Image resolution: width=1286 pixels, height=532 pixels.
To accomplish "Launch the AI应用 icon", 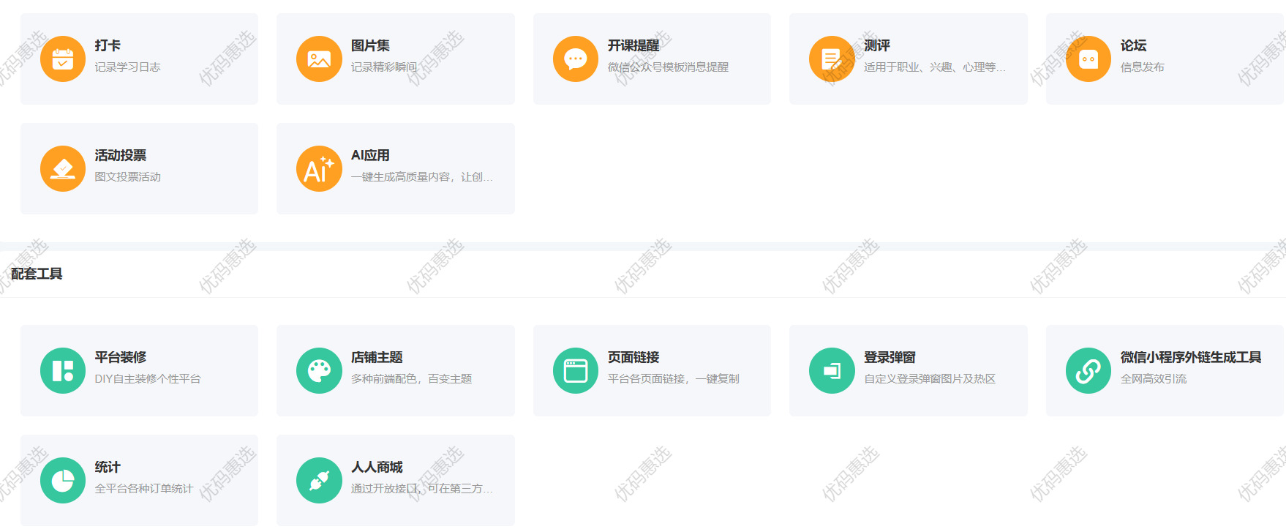I will [319, 168].
